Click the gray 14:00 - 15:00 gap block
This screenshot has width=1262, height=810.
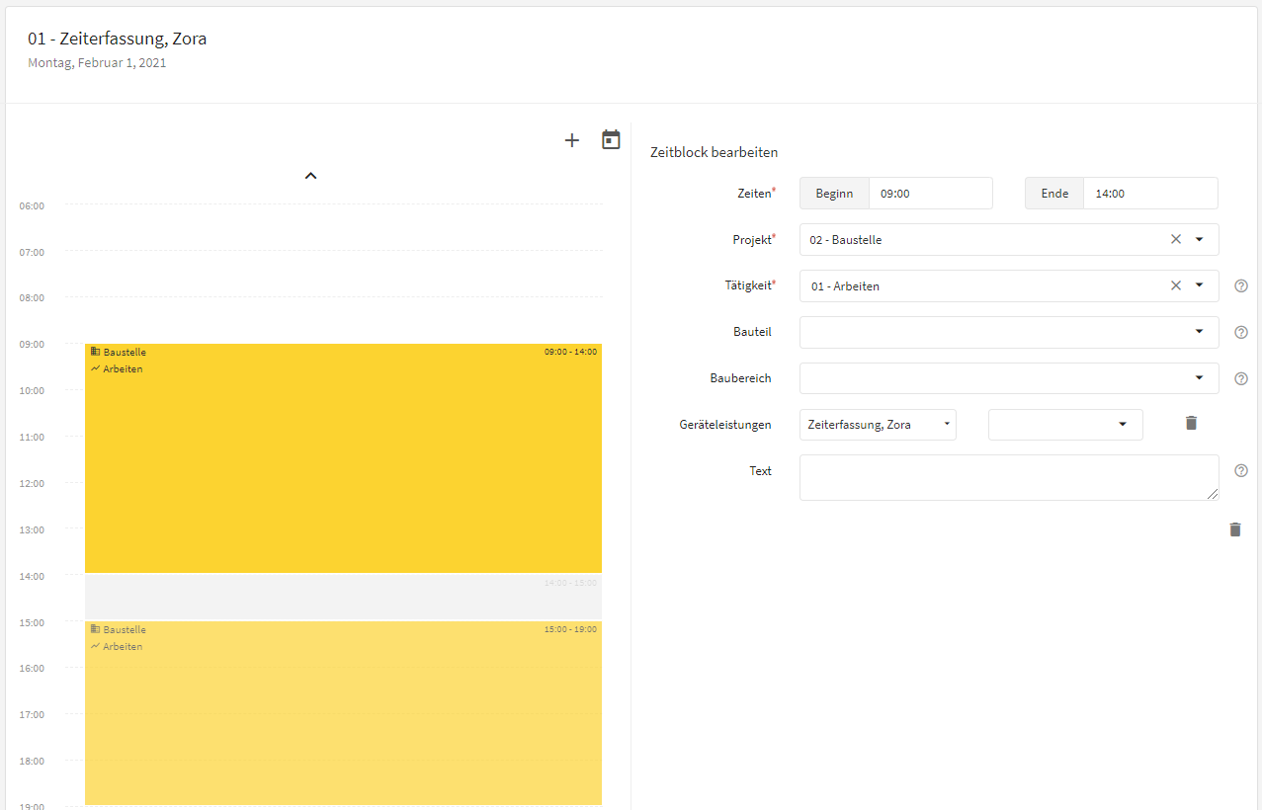pos(343,597)
